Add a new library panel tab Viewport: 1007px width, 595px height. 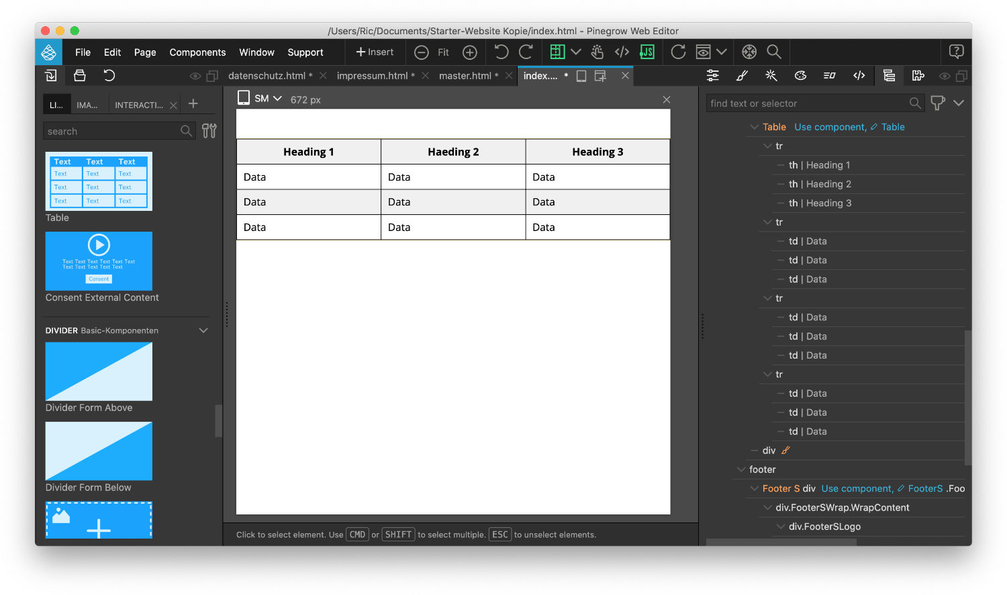[193, 103]
